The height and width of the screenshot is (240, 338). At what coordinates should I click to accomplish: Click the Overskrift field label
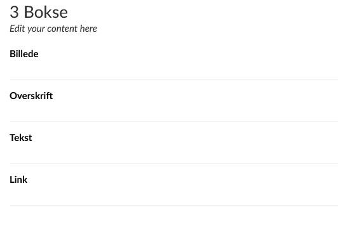pyautogui.click(x=31, y=96)
